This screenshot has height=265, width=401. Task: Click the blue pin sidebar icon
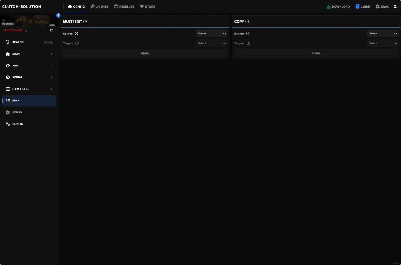point(58,15)
